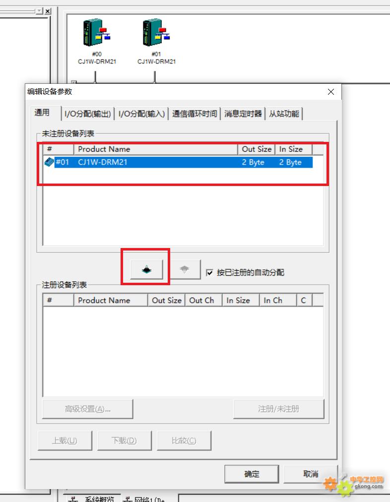The image size is (390, 502).
Task: Open the I/O分配(输入) tab
Action: 141,114
